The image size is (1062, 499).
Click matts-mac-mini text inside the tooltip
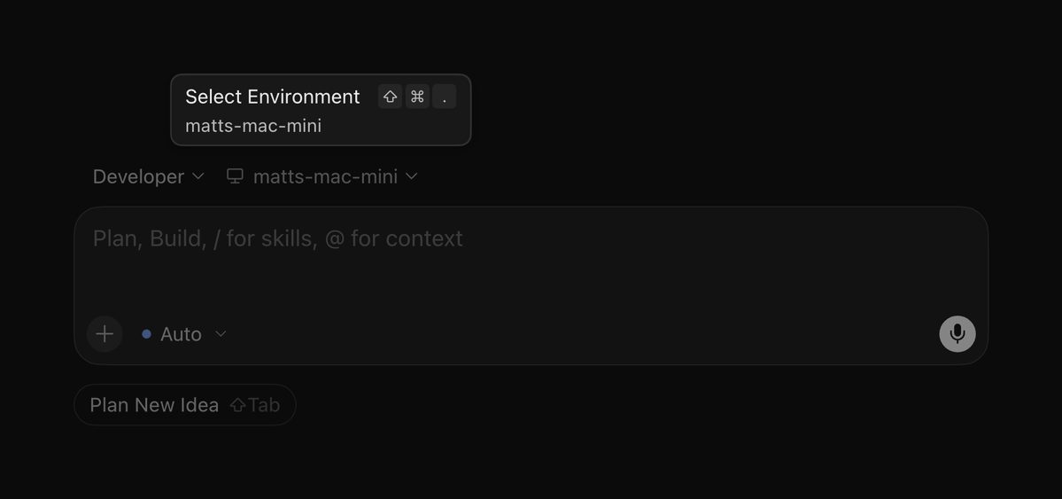pos(253,126)
